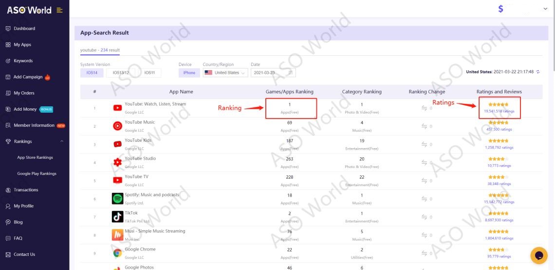Click the YouTube Music app icon

(117, 126)
